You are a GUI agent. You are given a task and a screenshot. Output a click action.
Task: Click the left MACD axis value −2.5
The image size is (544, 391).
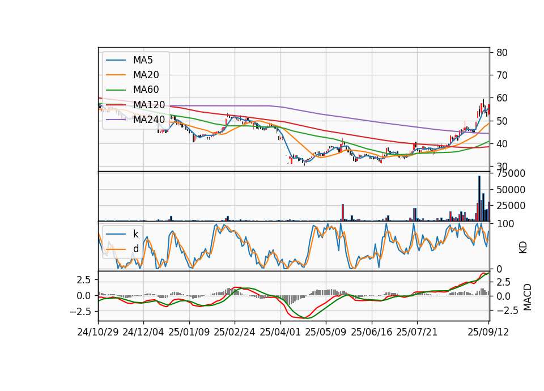click(x=80, y=312)
